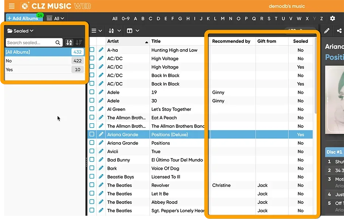Open the Sealed folder dropdown

(x=20, y=31)
